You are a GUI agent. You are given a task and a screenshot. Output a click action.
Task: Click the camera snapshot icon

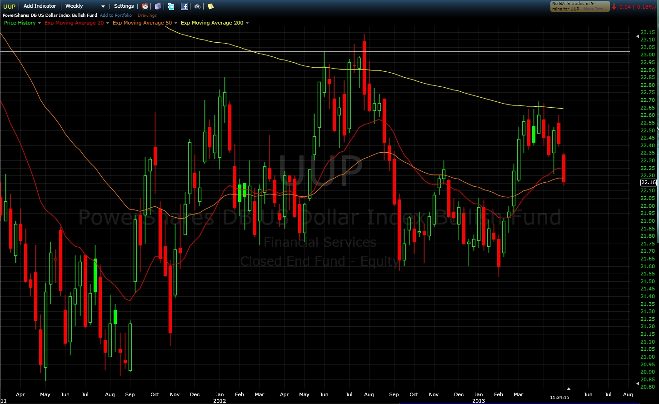coord(198,6)
